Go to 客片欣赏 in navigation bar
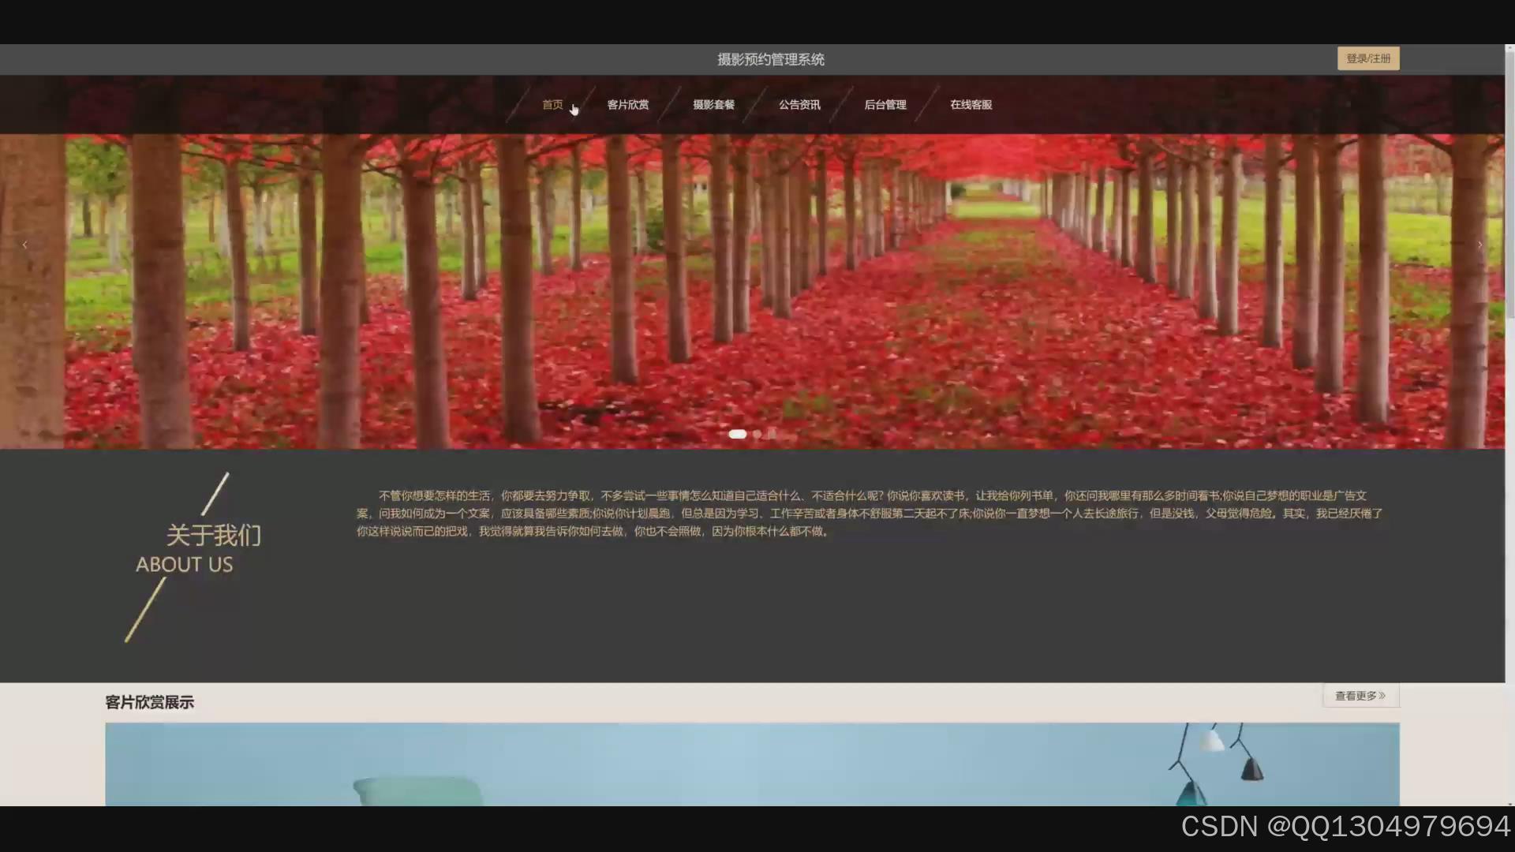This screenshot has width=1515, height=852. [628, 105]
